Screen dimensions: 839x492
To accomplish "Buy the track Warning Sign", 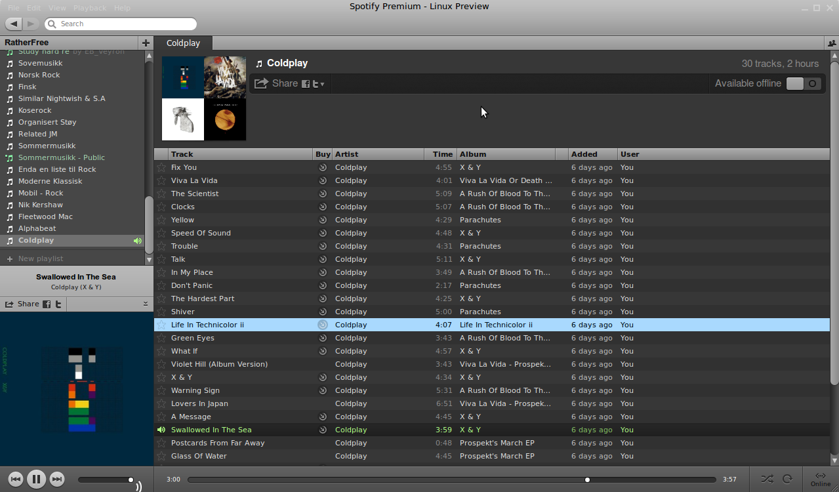I will coord(322,390).
